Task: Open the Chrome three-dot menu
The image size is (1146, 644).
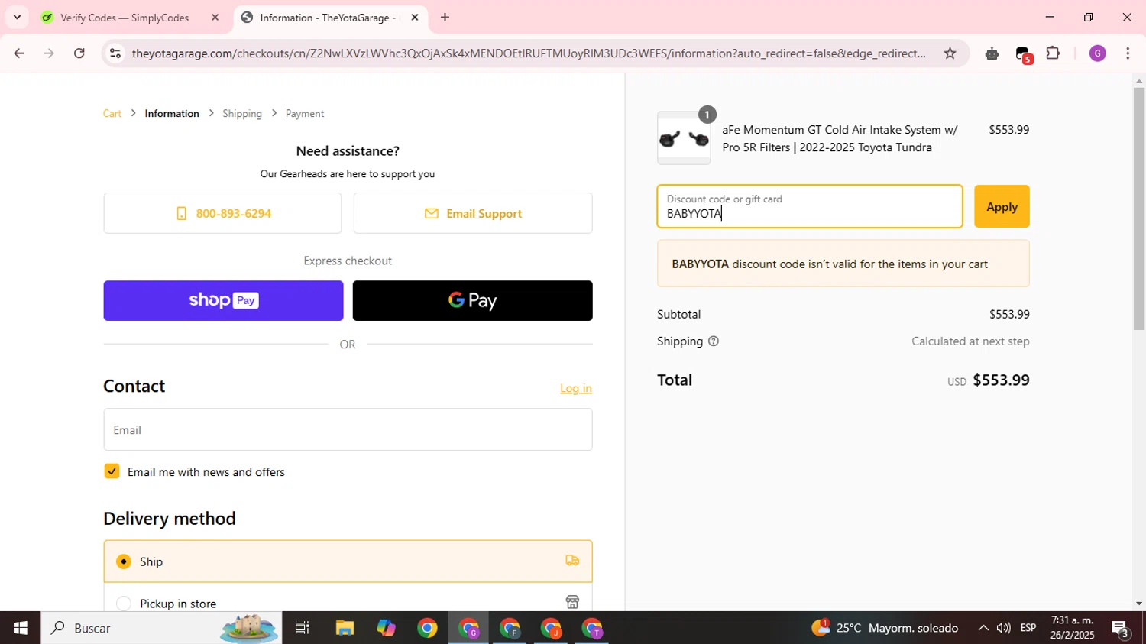Action: pyautogui.click(x=1128, y=53)
